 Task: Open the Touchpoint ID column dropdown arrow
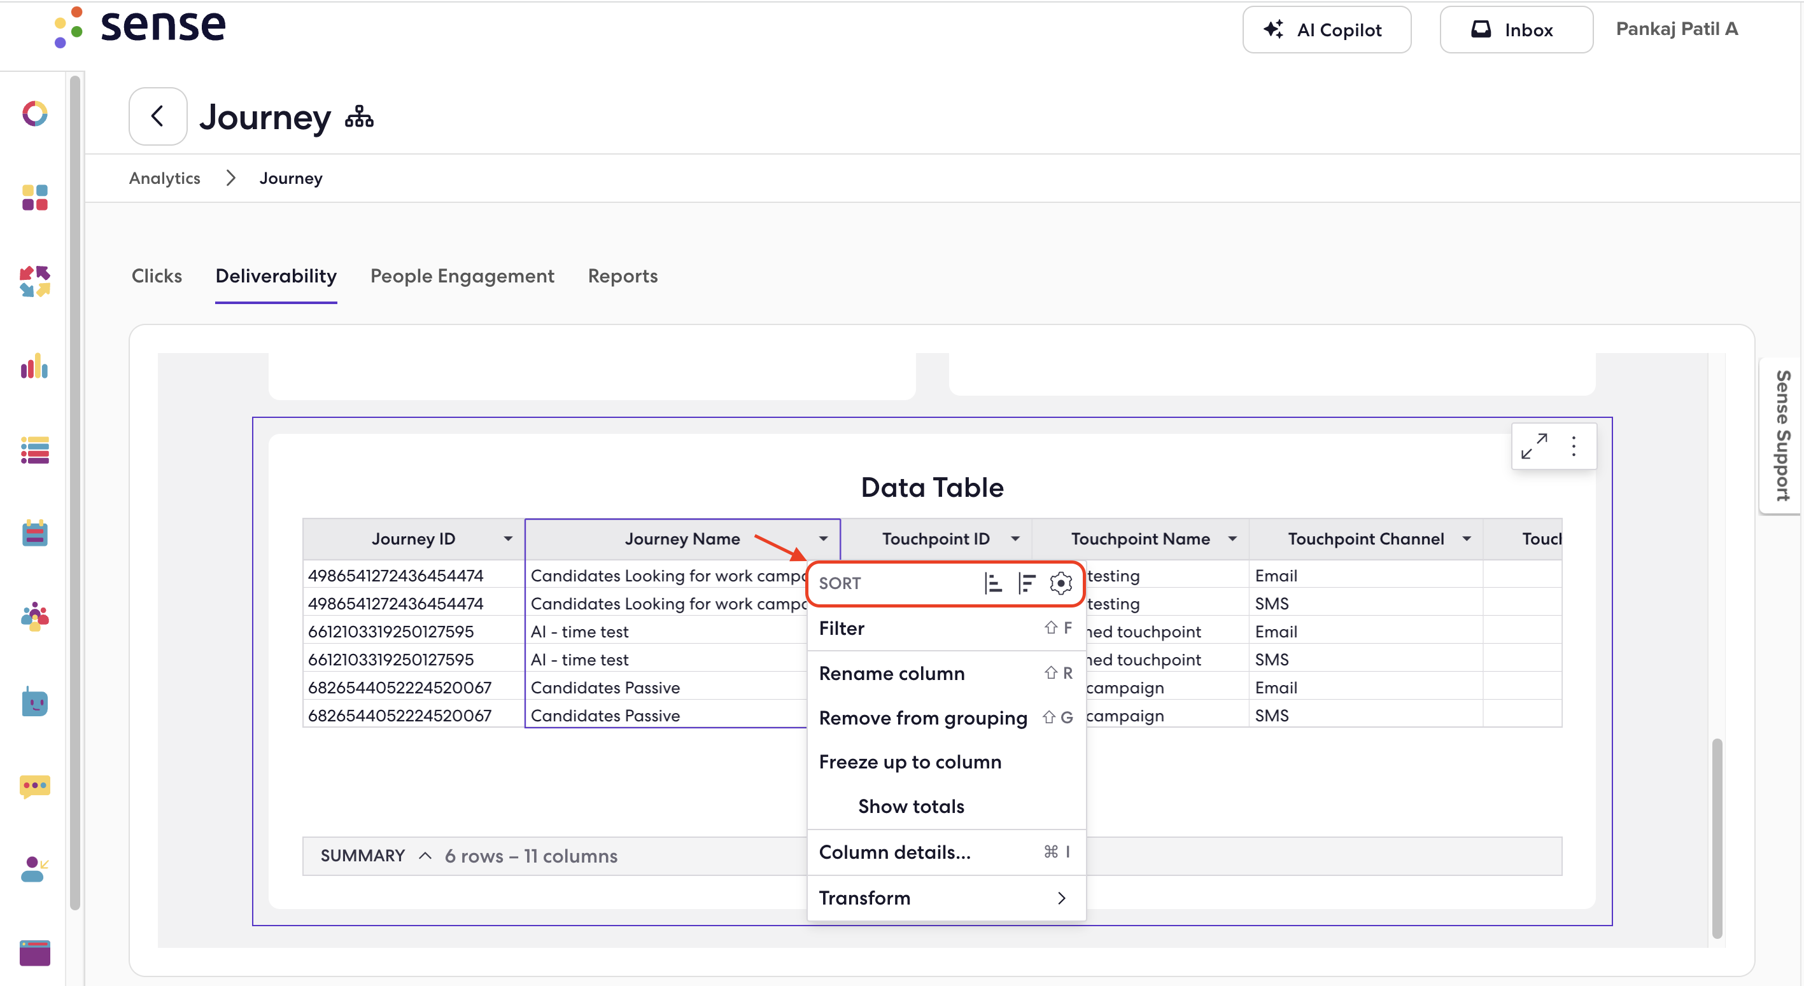(1015, 539)
